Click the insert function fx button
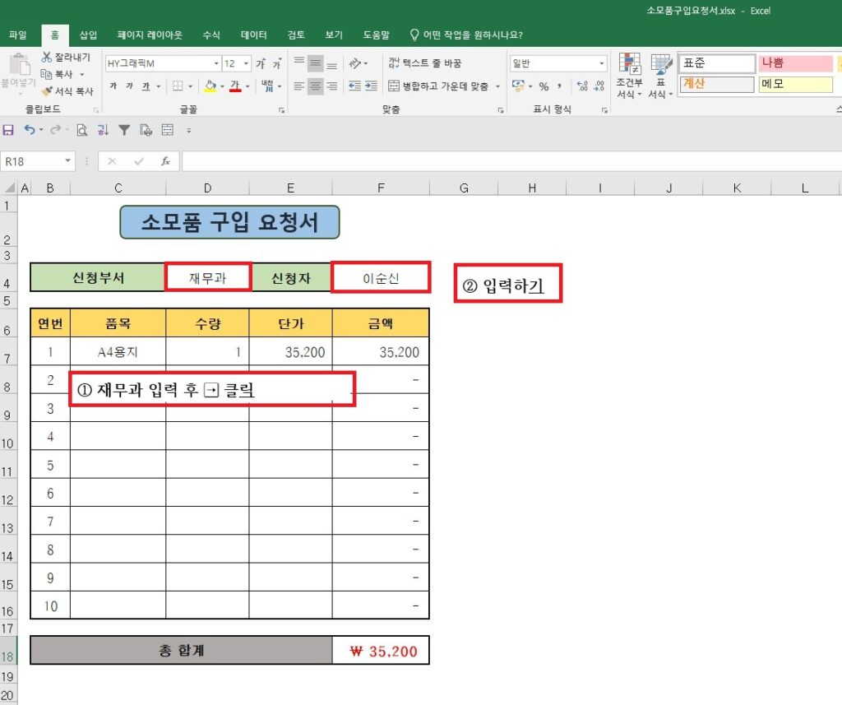The height and width of the screenshot is (705, 842). pos(165,161)
